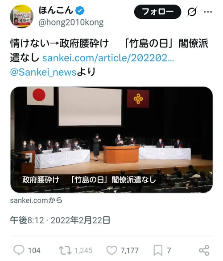This screenshot has width=223, height=261.
Task: Open the 7,177 likes count
Action: (x=129, y=251)
